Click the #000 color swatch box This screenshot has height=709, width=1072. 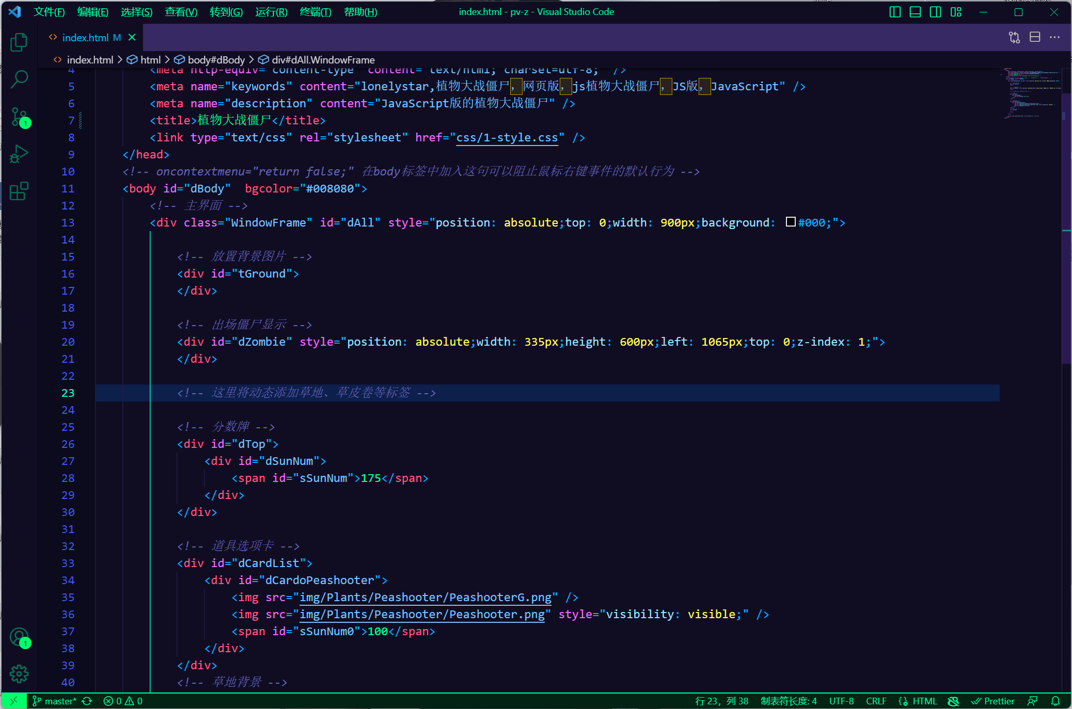pyautogui.click(x=790, y=222)
